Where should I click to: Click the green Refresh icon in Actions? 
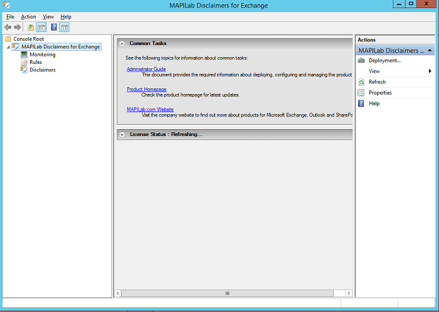361,82
